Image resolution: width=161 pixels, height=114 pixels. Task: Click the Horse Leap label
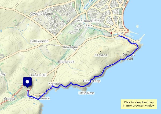click(92, 81)
